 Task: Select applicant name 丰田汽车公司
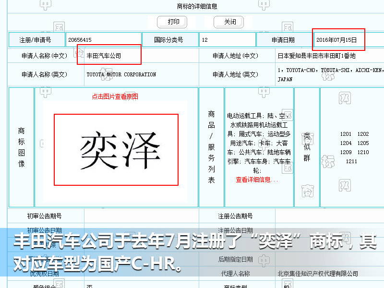pyautogui.click(x=104, y=56)
